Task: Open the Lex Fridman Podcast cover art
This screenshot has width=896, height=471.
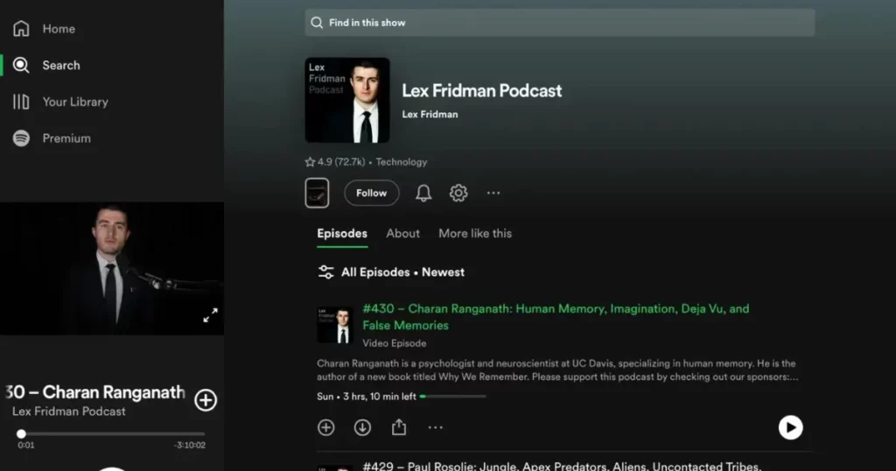Action: click(347, 100)
